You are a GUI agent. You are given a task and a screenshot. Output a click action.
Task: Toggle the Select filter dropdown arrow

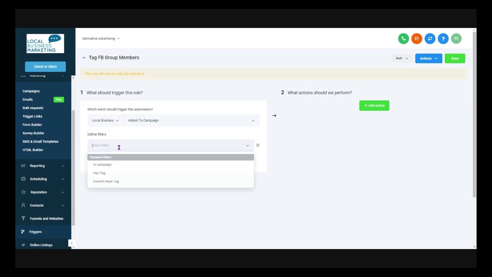(x=248, y=145)
